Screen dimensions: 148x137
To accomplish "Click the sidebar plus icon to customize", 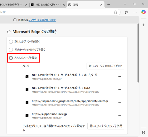I will click(144, 25).
